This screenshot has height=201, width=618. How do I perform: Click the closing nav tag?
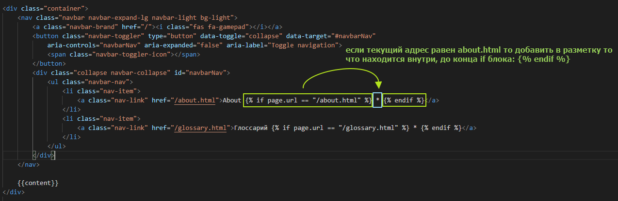29,165
